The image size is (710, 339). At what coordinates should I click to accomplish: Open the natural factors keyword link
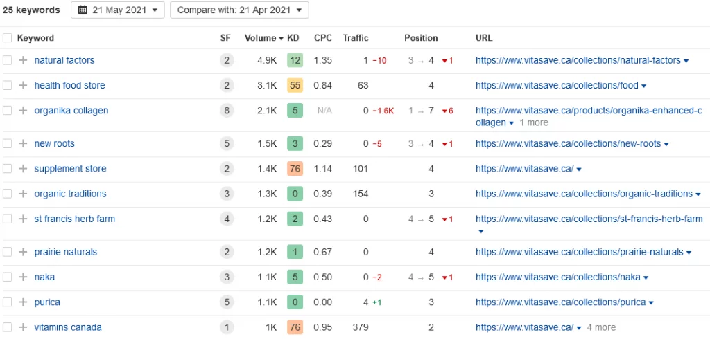tap(64, 60)
